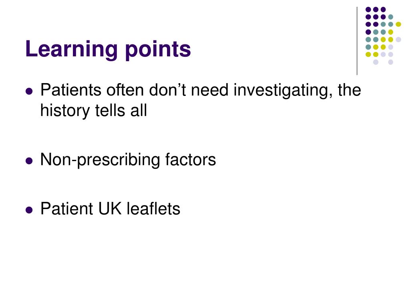410x307 pixels.
Task: Click the lone teal dot in the second dot row
Action: [391, 17]
